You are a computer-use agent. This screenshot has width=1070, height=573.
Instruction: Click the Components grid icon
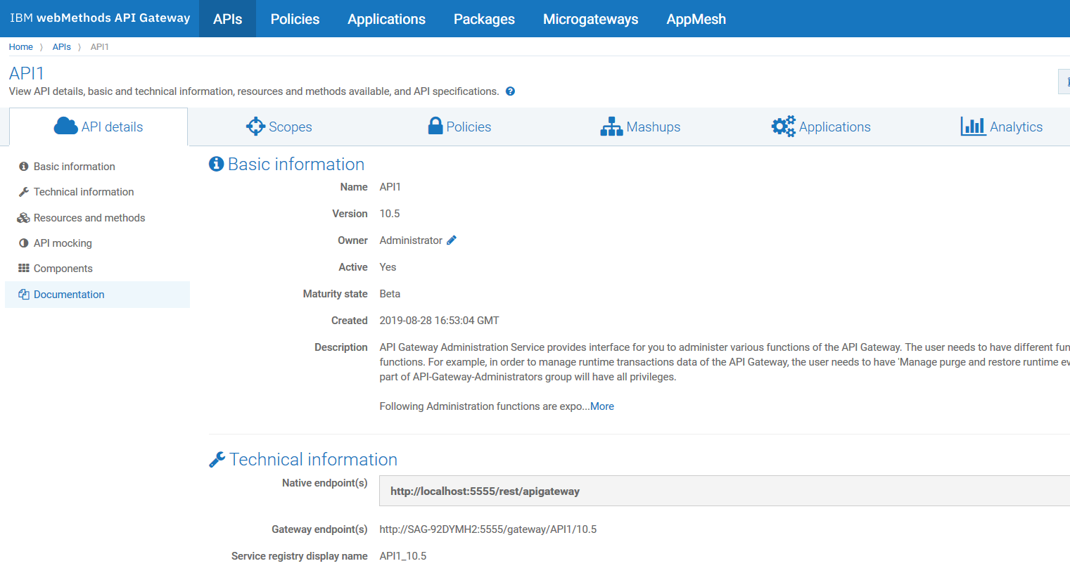pos(24,269)
